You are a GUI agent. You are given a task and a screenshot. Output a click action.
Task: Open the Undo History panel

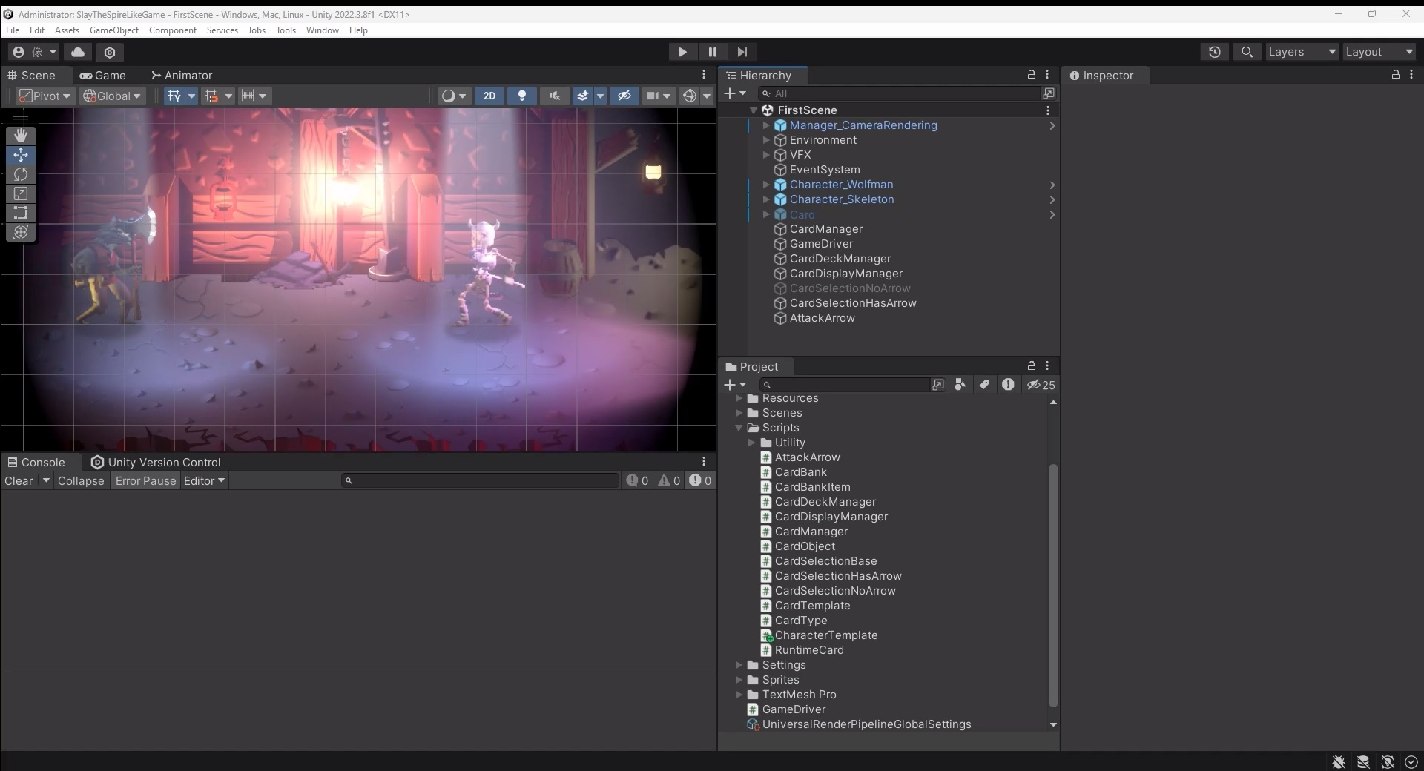click(x=1215, y=52)
